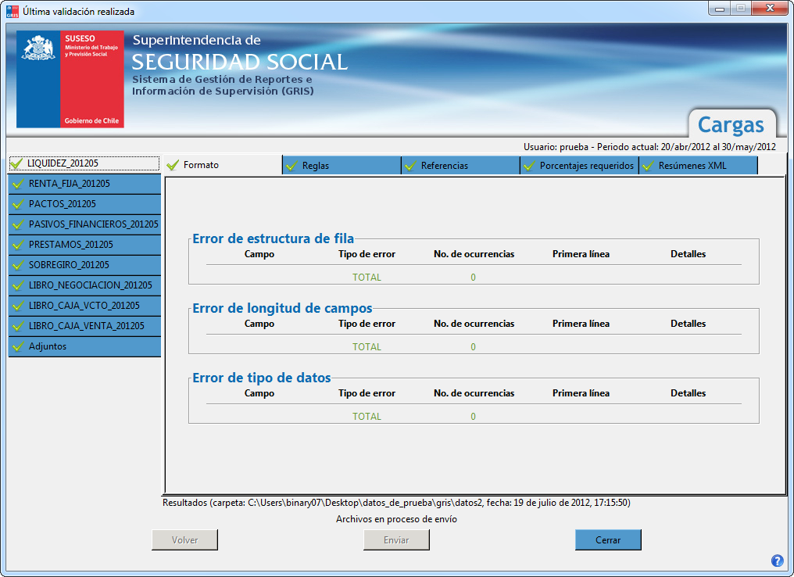Screen dimensions: 794x577
Task: Switch to the Formato tab
Action: coord(223,165)
